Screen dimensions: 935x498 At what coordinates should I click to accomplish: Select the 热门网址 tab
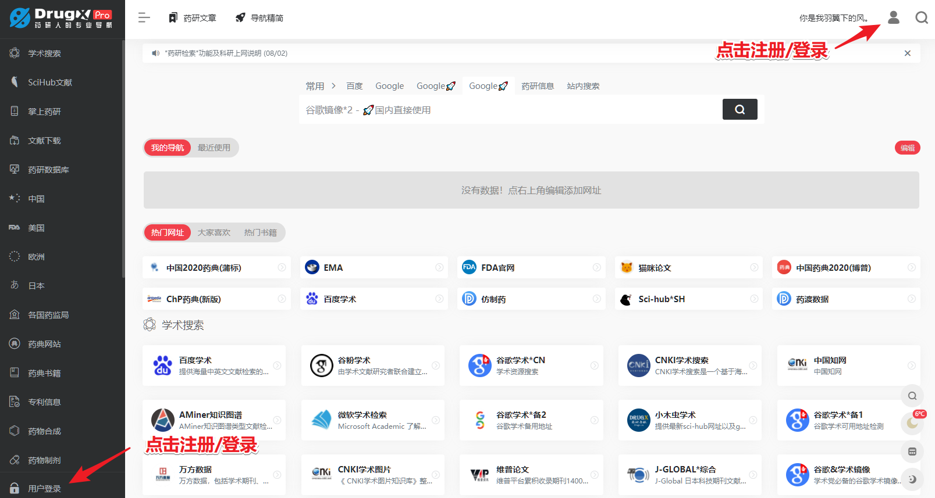pyautogui.click(x=168, y=232)
